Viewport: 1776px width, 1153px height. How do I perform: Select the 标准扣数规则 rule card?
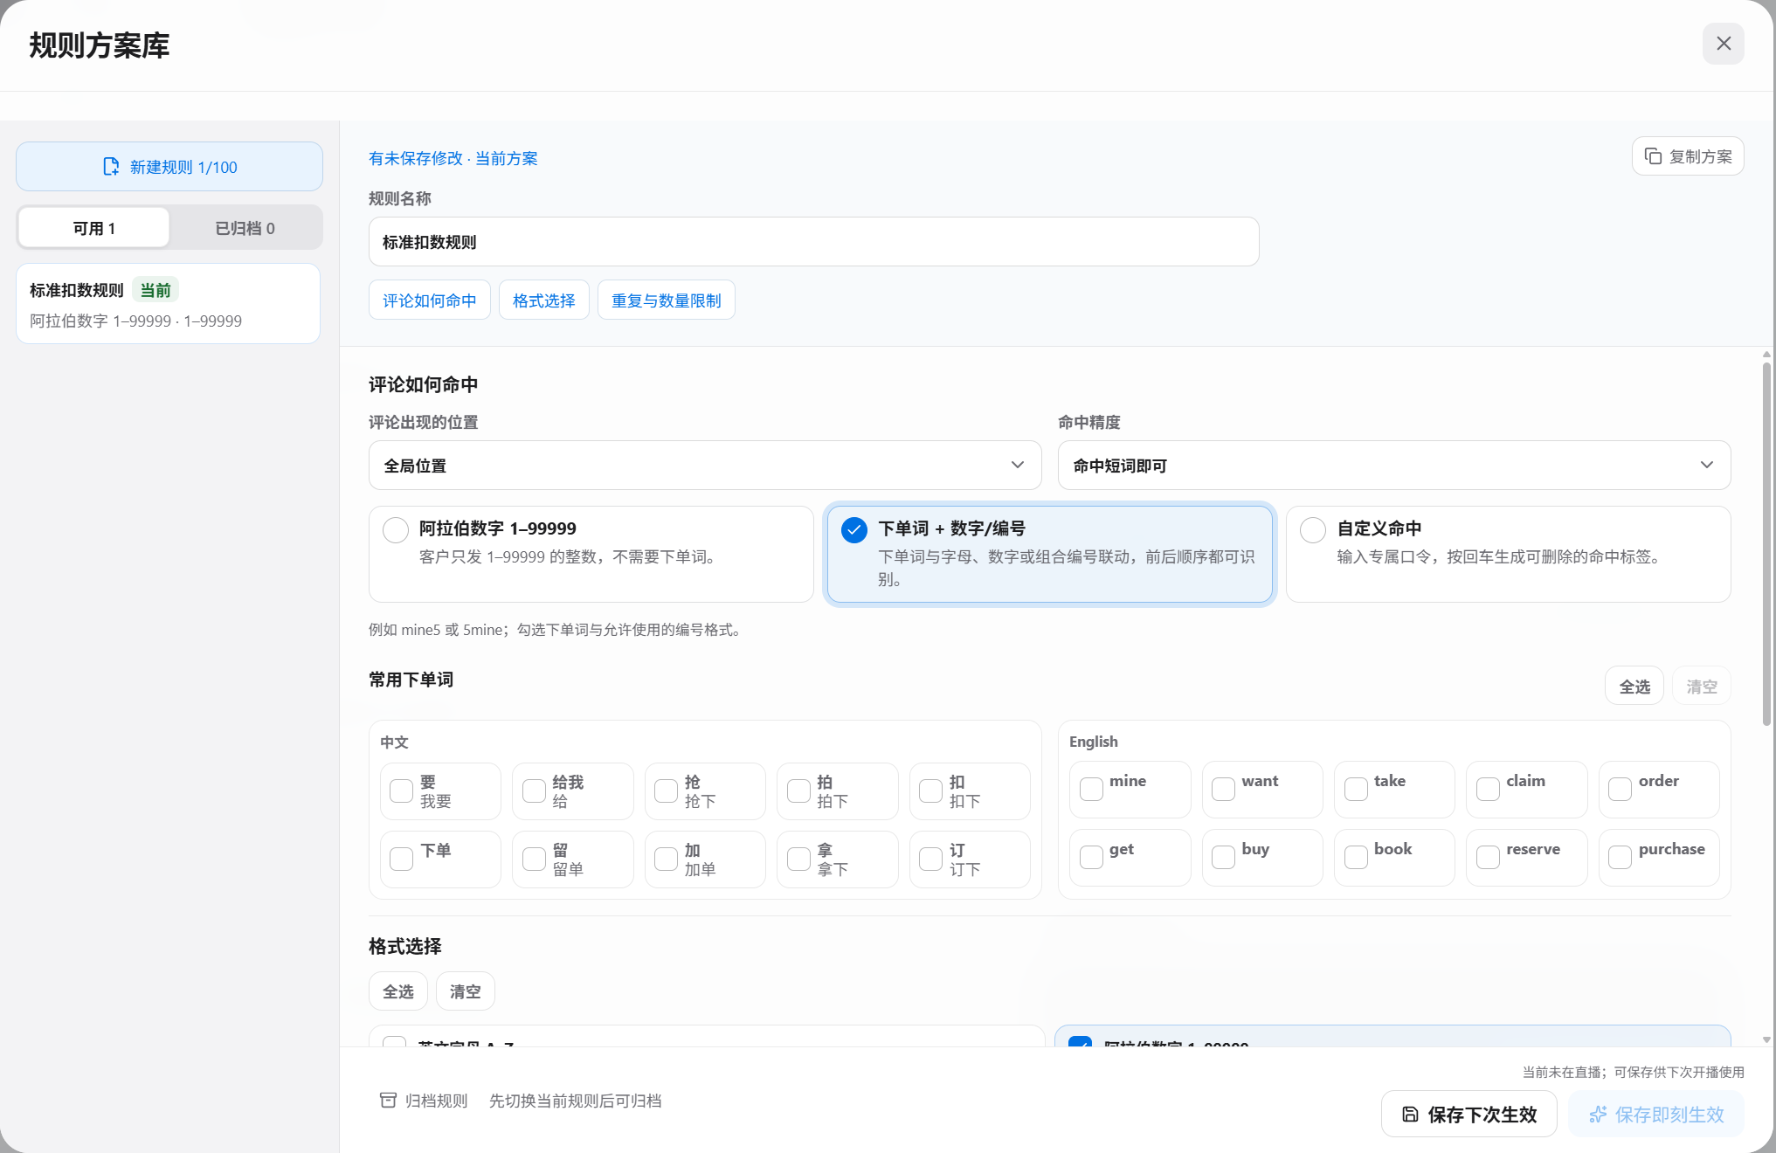coord(168,304)
